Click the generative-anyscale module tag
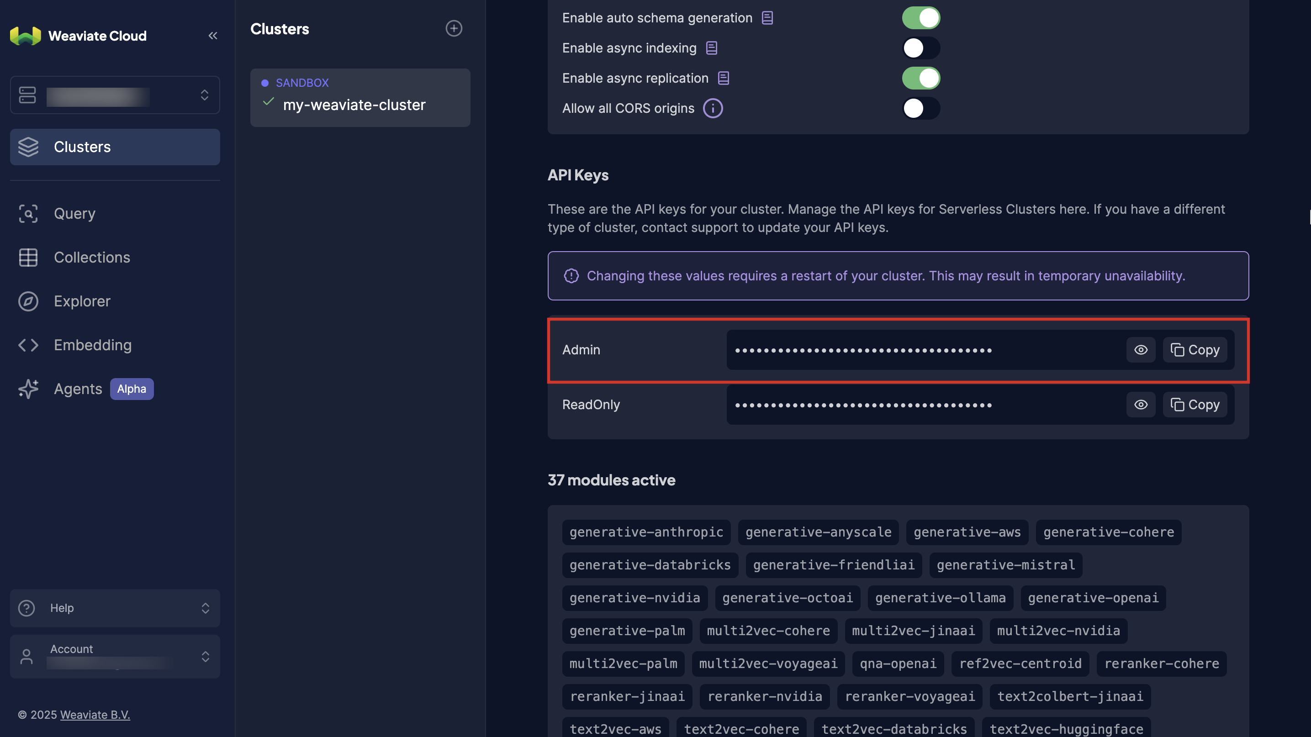The image size is (1311, 737). tap(819, 532)
